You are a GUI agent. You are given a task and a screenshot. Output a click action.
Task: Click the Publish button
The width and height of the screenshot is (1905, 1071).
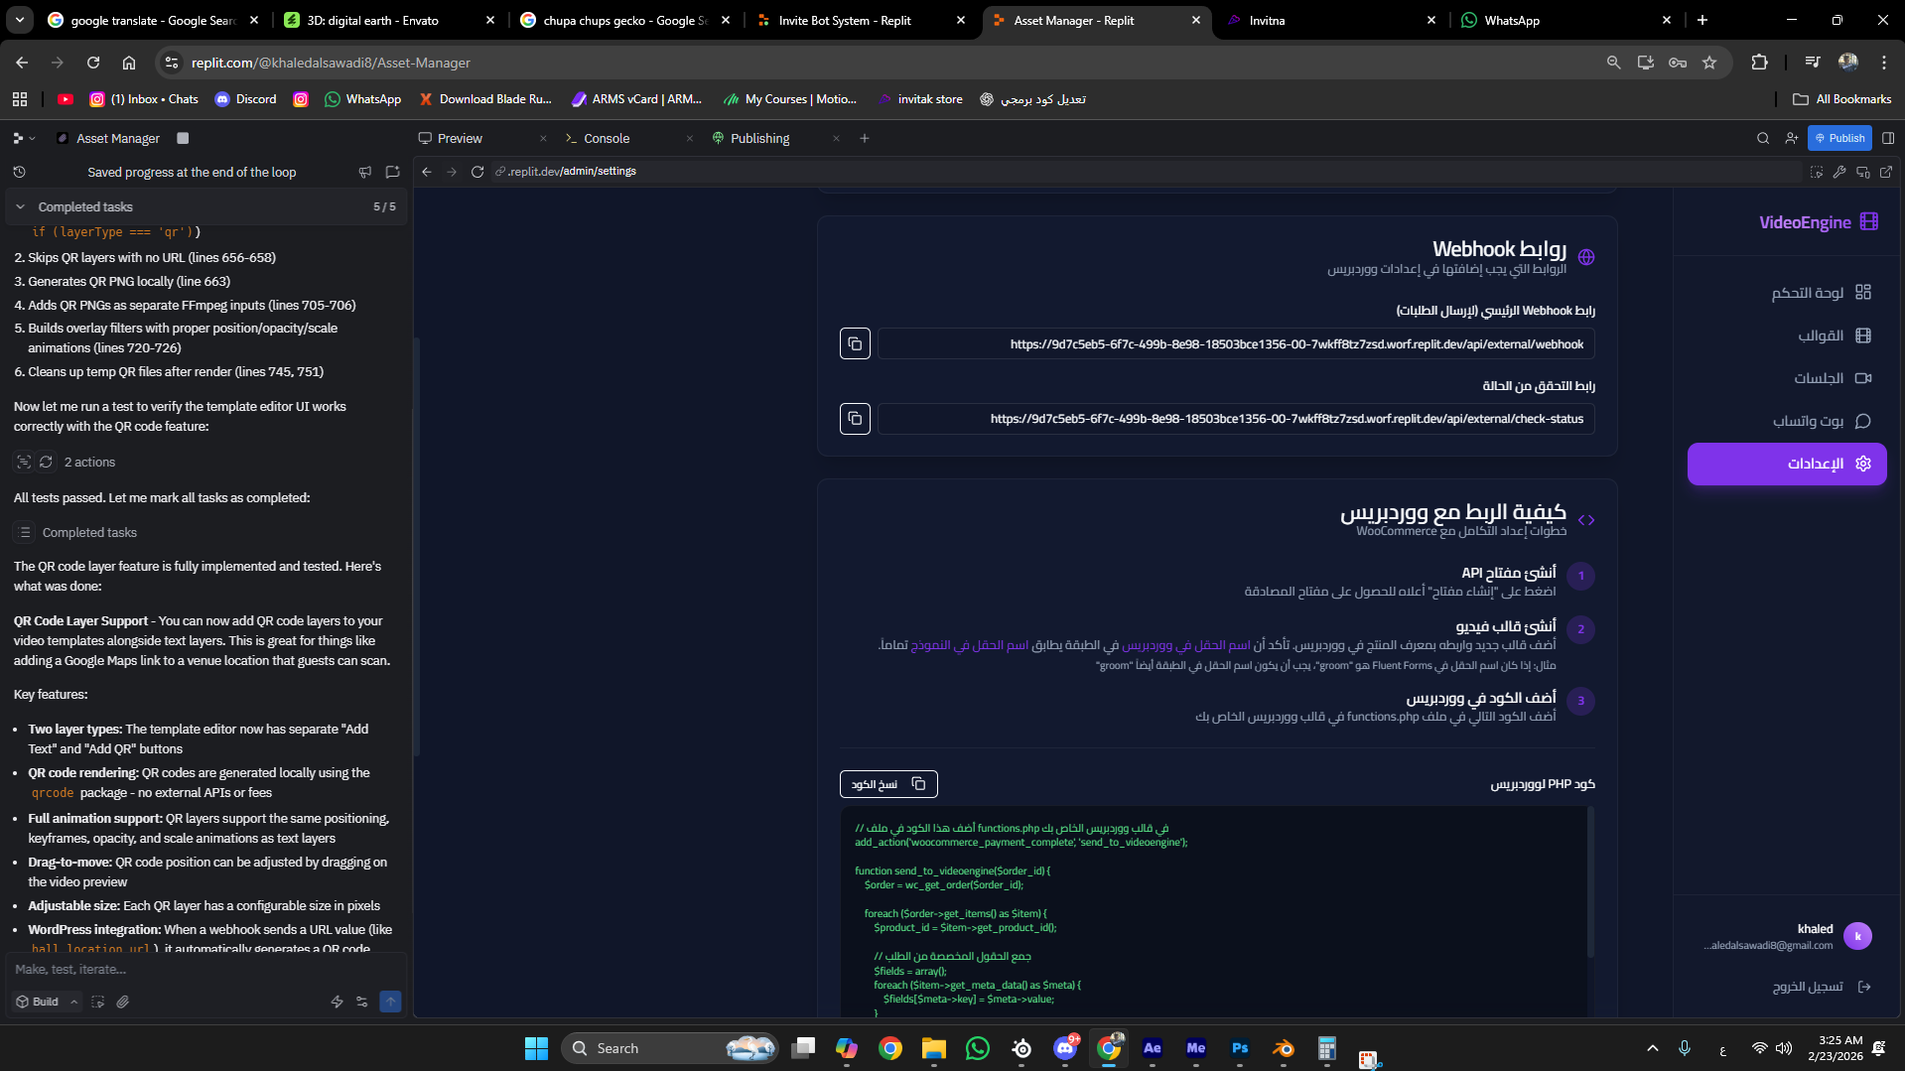1839,138
